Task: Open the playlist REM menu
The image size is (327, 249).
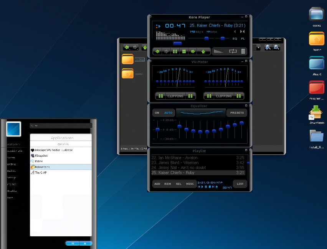Action: 168,184
